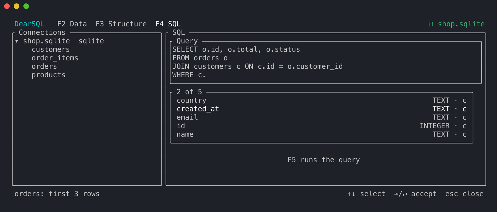The image size is (497, 212).
Task: Click the accept hint in footer
Action: point(415,194)
